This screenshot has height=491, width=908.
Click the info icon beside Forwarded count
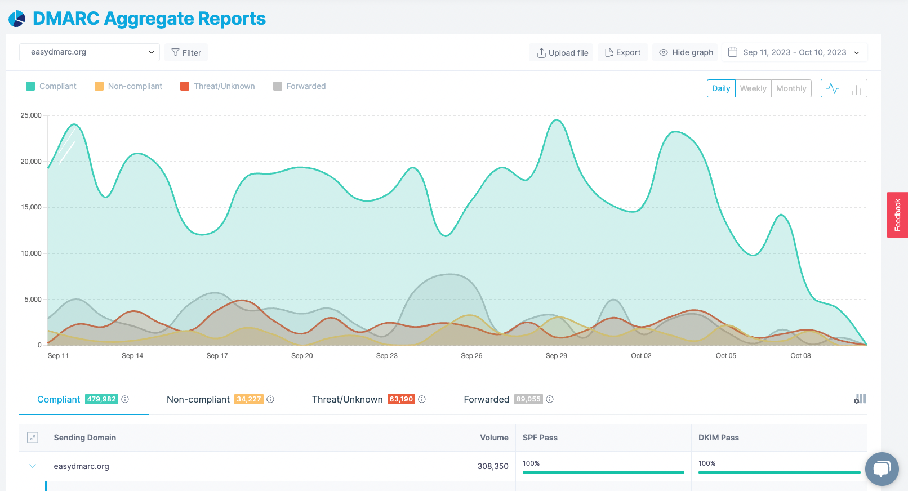pos(550,399)
